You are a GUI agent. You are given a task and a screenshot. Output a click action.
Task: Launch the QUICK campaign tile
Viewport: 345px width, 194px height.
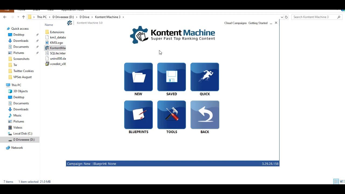point(205,77)
